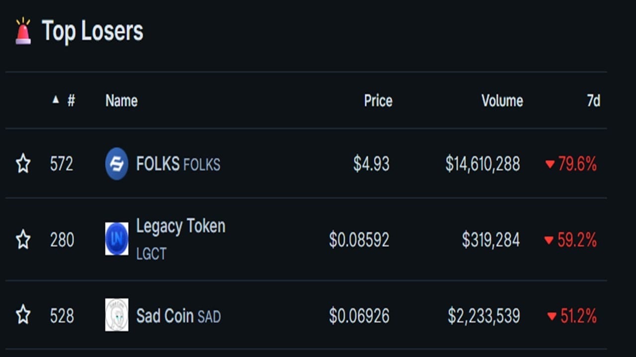Click the FOLKS coin logo icon
Screen dimensions: 636x357
117,164
